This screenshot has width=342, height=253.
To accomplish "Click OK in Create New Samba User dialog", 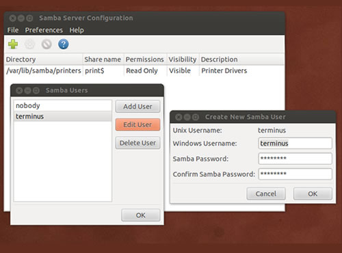I will coord(313,194).
